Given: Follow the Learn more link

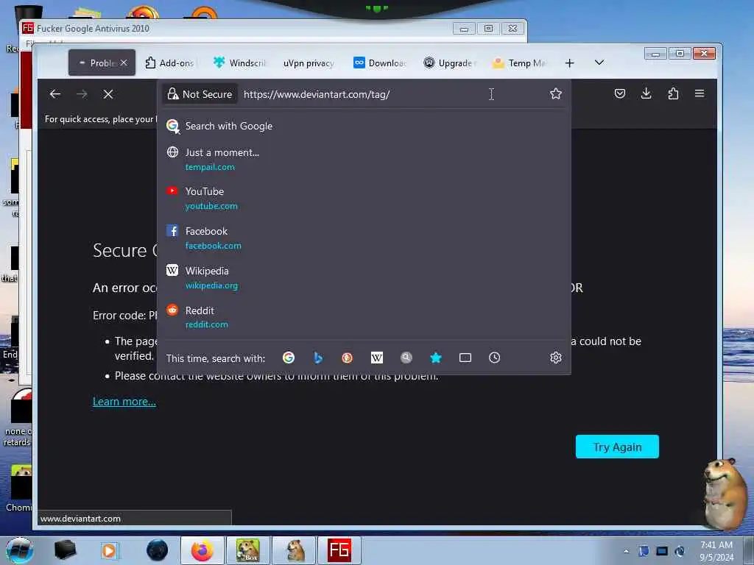Looking at the screenshot, I should point(124,402).
